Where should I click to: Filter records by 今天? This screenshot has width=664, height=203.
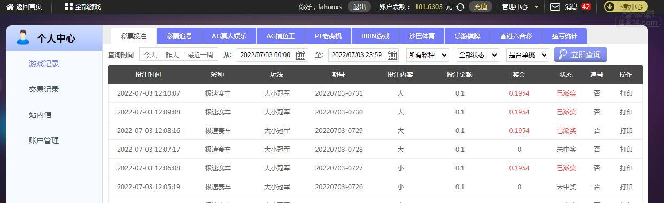(150, 54)
